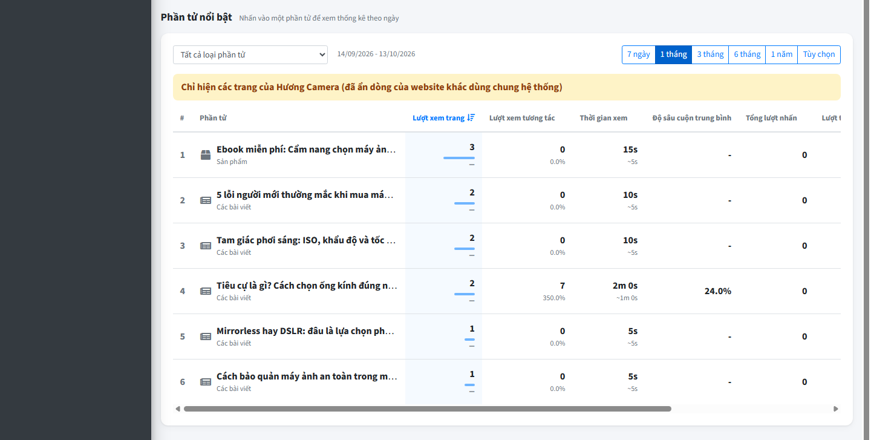
Task: Open the Tùy chọn custom range
Action: [x=819, y=54]
